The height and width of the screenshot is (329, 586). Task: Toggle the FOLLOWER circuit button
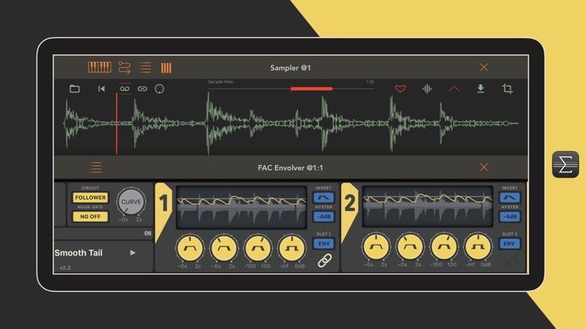tap(90, 197)
